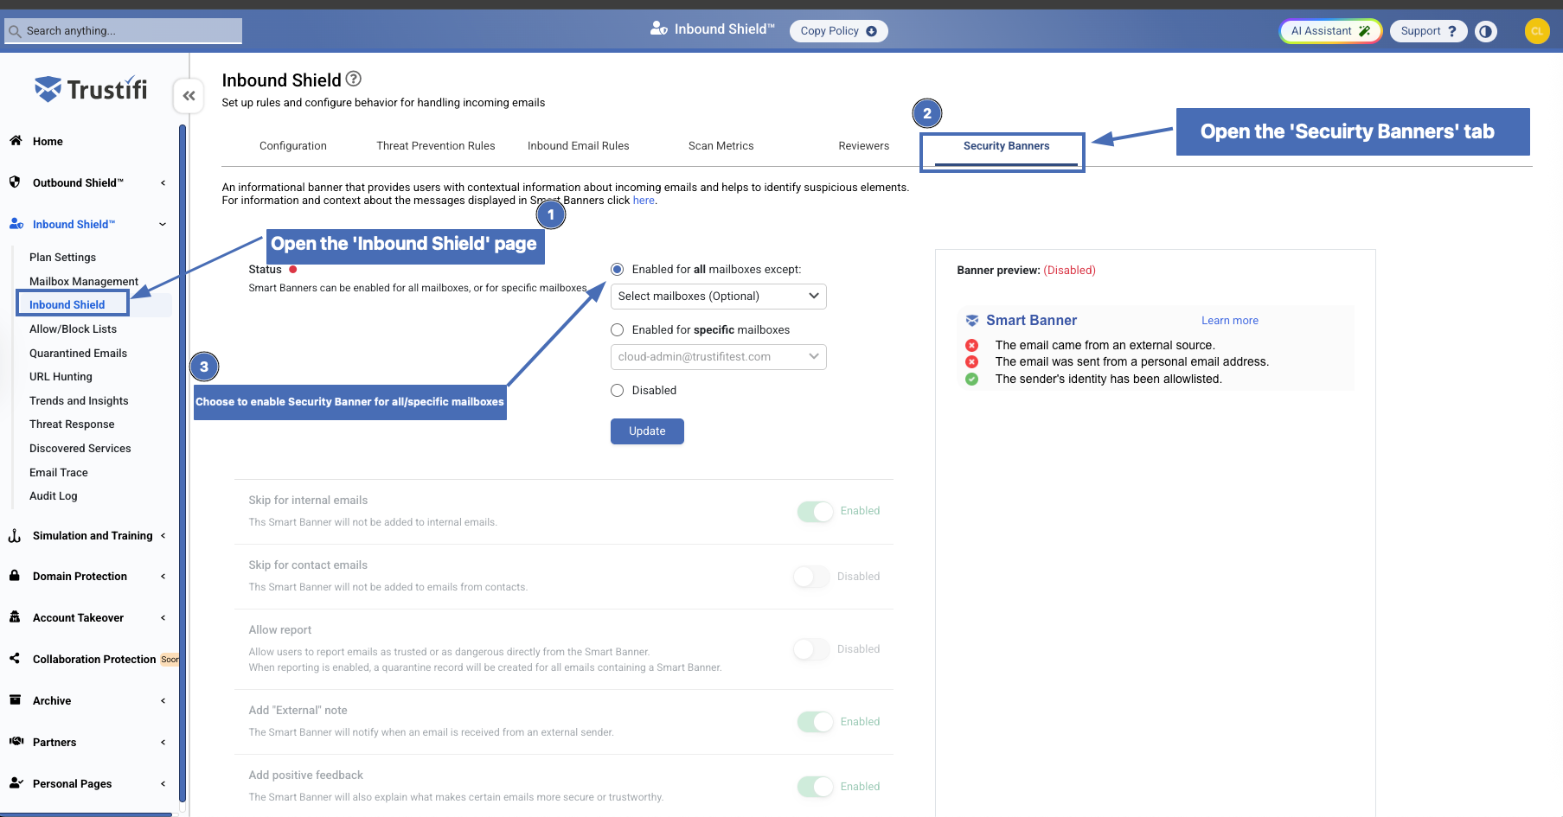Image resolution: width=1563 pixels, height=817 pixels.
Task: Click the sidebar vertical scrollbar
Action: 183,463
